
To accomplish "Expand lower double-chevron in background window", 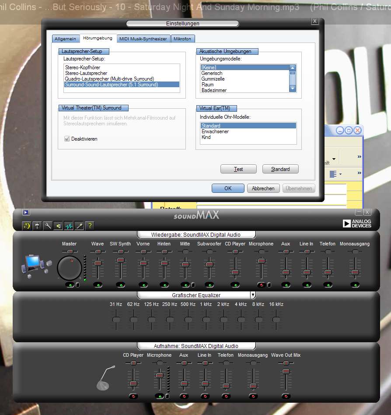I will pyautogui.click(x=360, y=173).
